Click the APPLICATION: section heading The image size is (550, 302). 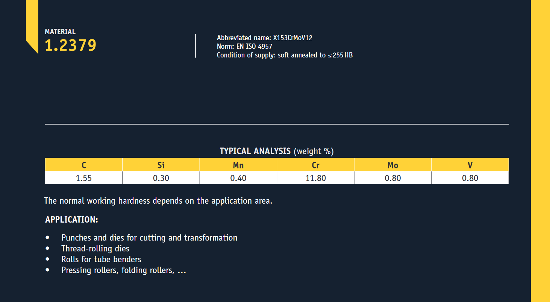tap(71, 220)
